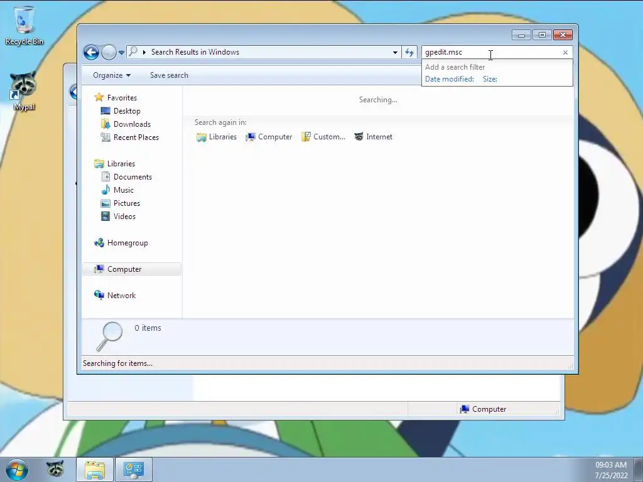
Task: Clear the search box with the X
Action: (566, 53)
